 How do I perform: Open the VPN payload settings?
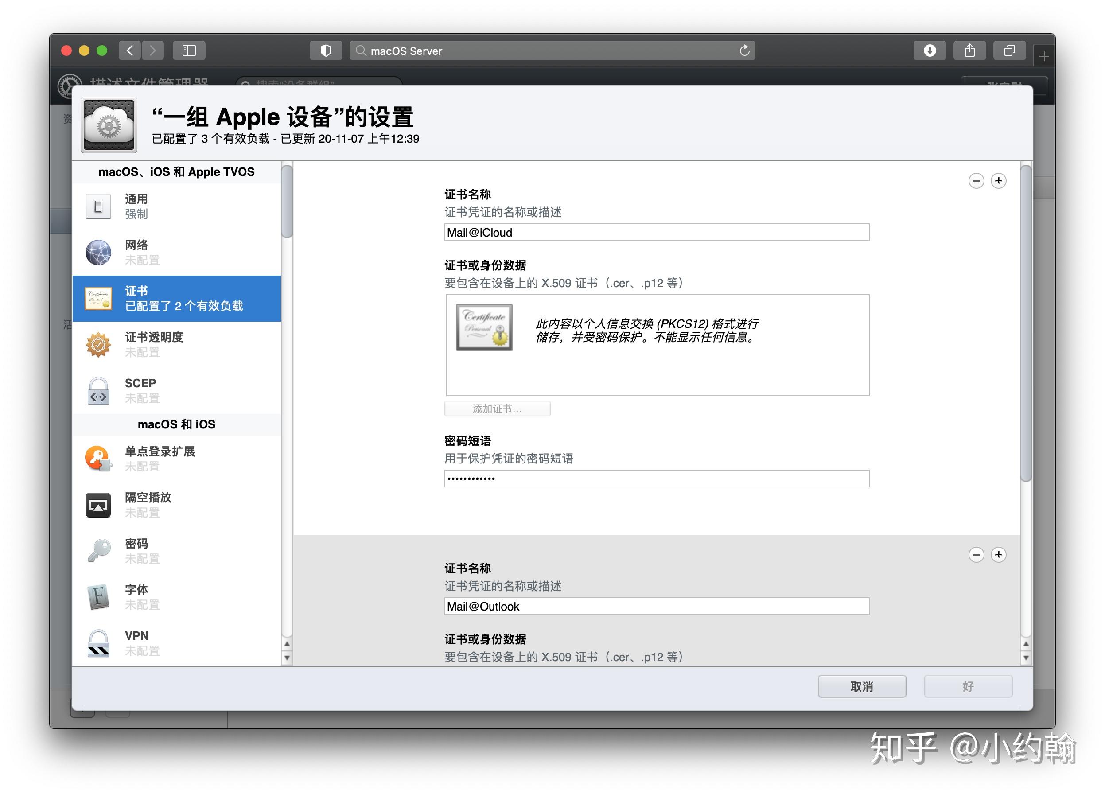[98, 642]
